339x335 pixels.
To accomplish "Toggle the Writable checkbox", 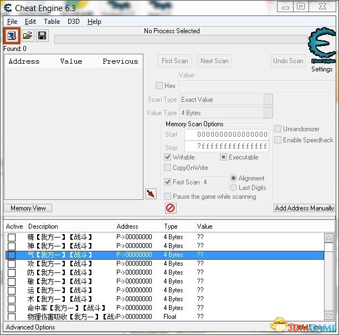I will tap(167, 157).
